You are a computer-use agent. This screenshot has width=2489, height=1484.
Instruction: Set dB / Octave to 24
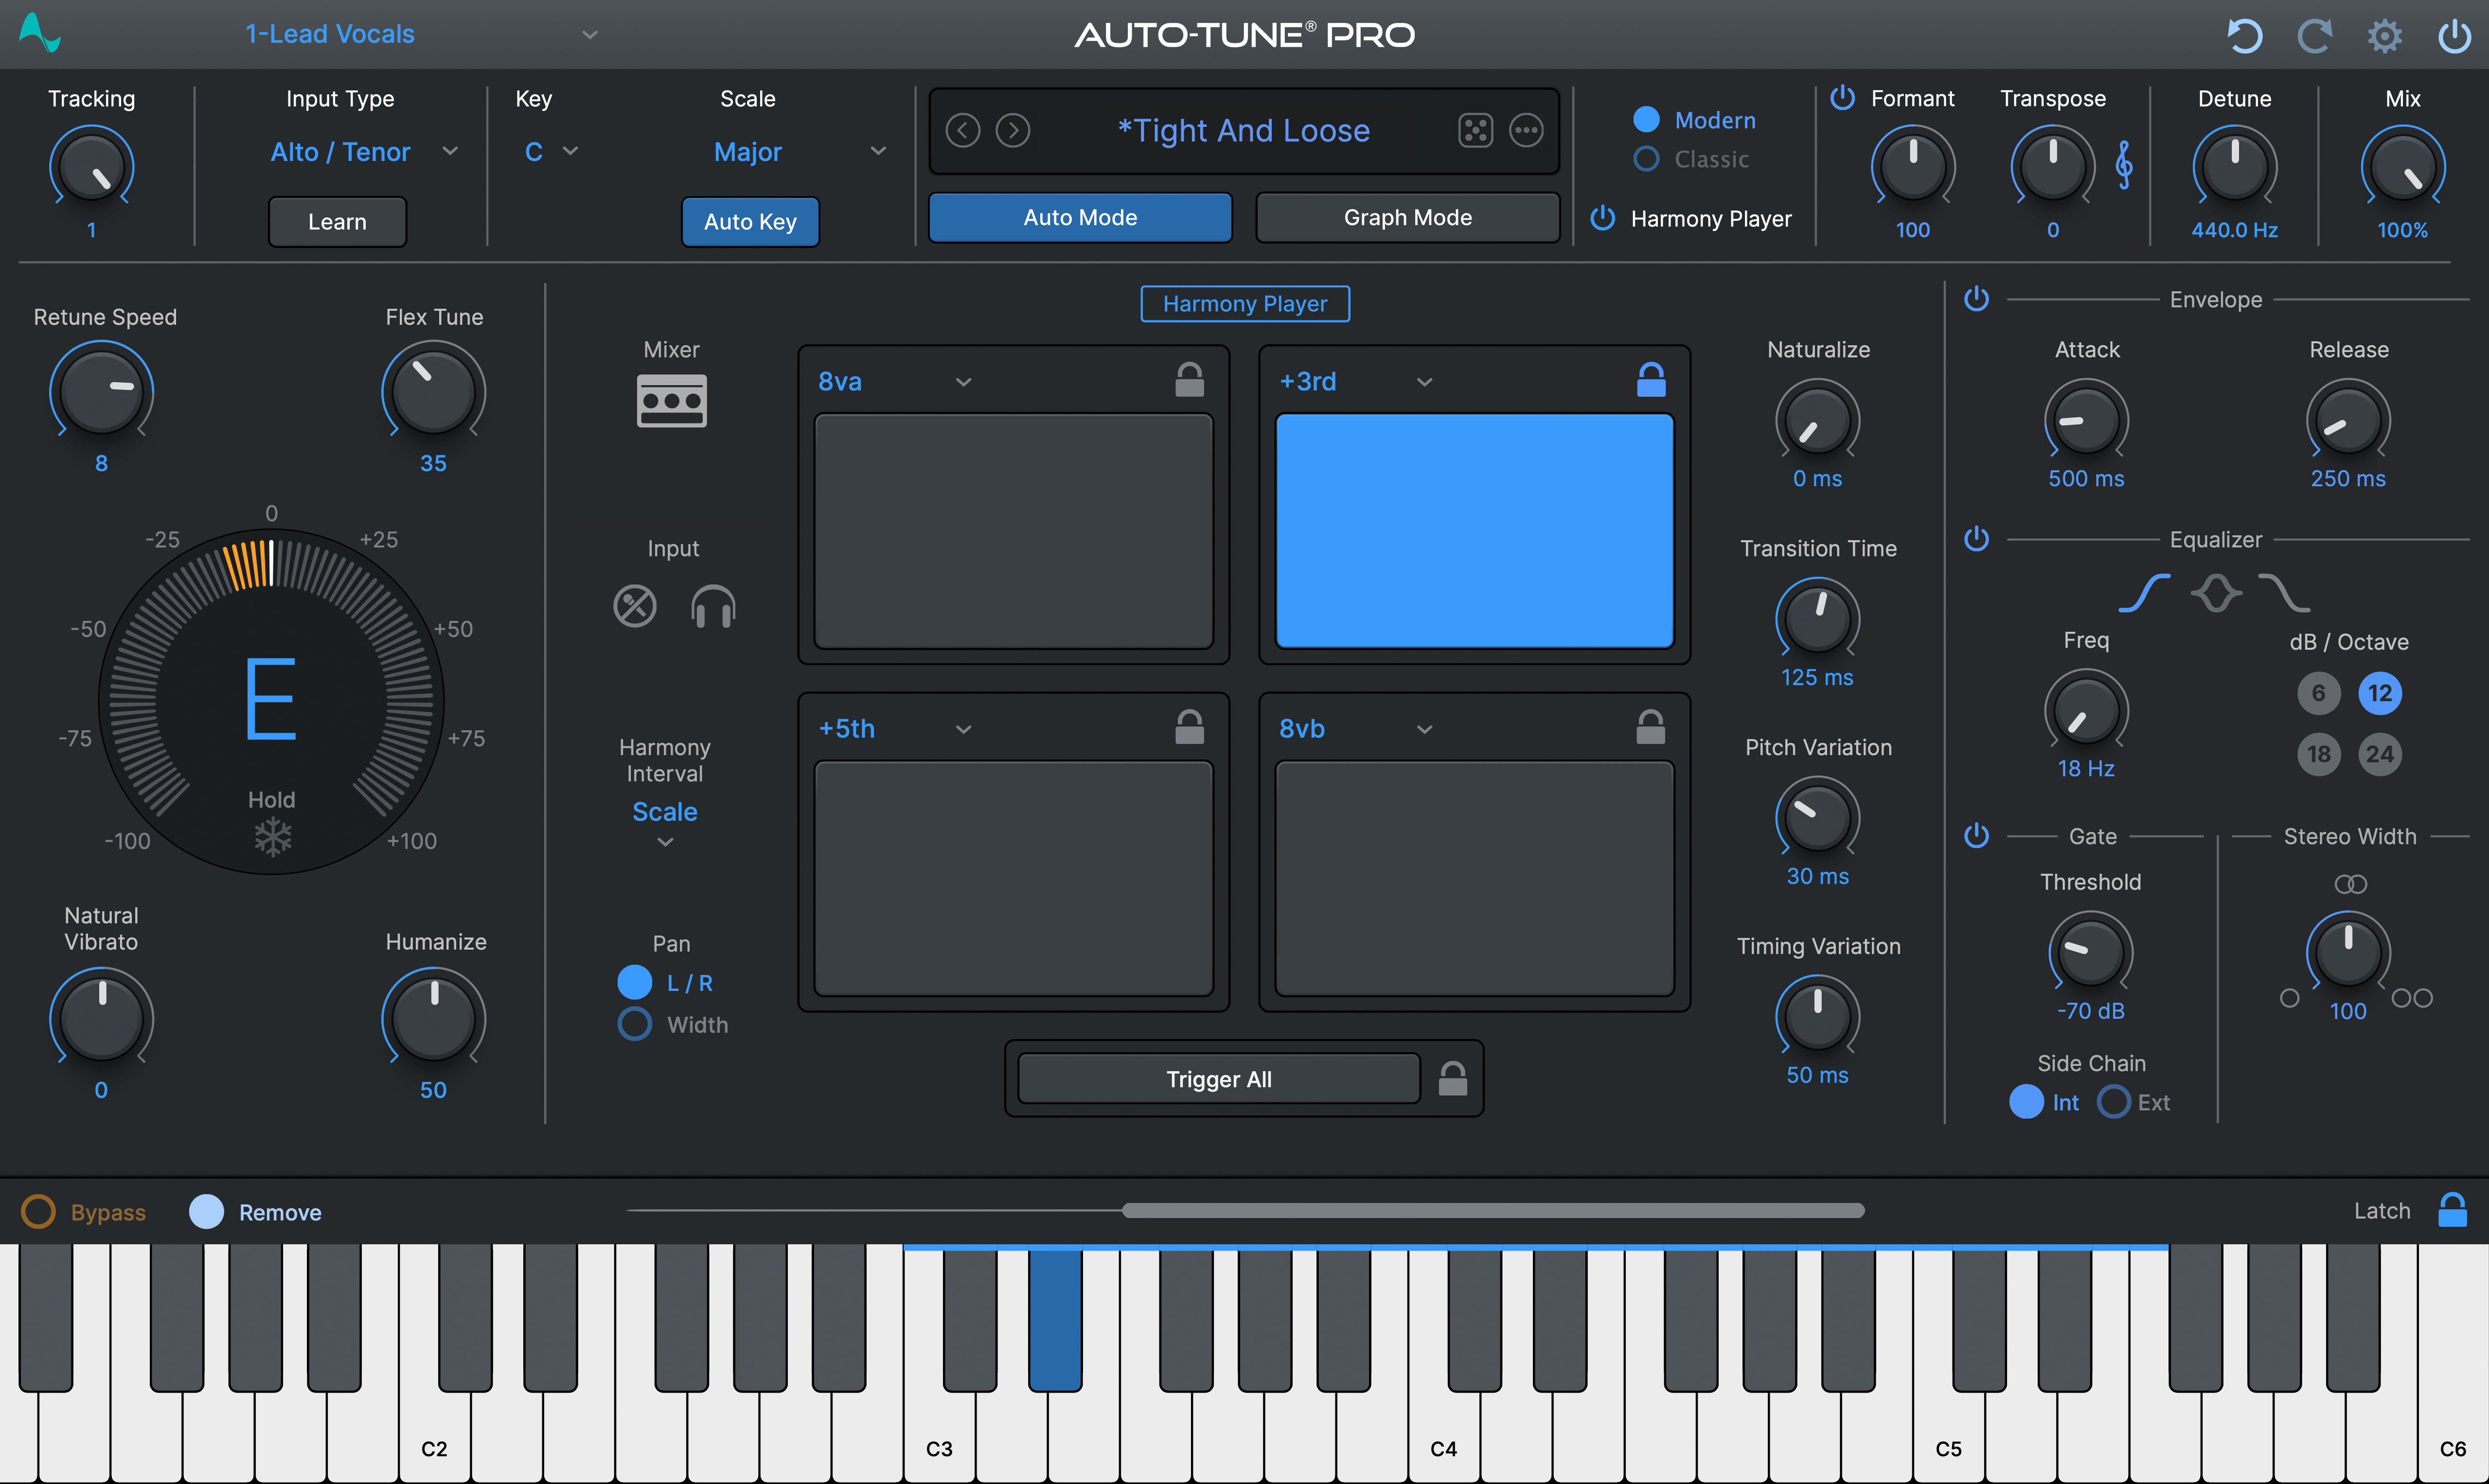pos(2381,755)
